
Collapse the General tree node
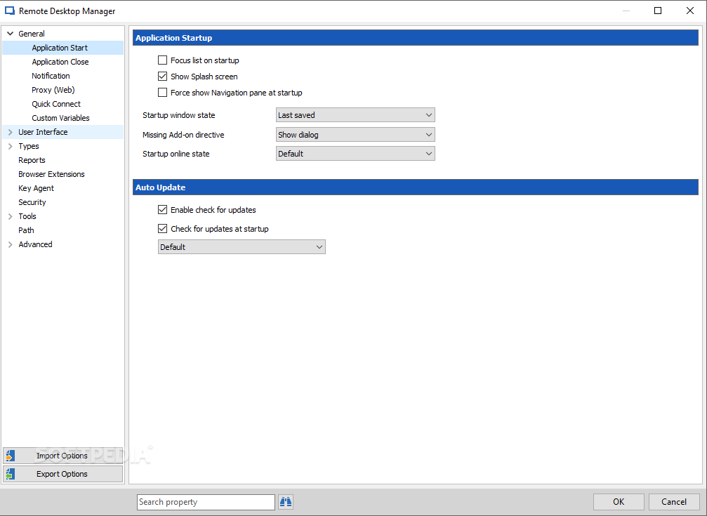click(11, 34)
